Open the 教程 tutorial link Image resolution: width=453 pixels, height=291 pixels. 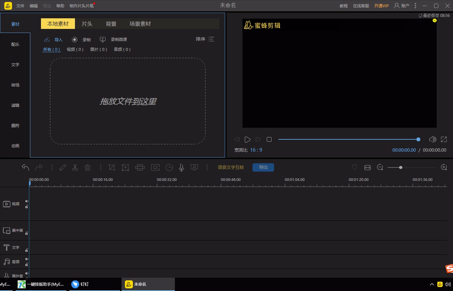[344, 6]
